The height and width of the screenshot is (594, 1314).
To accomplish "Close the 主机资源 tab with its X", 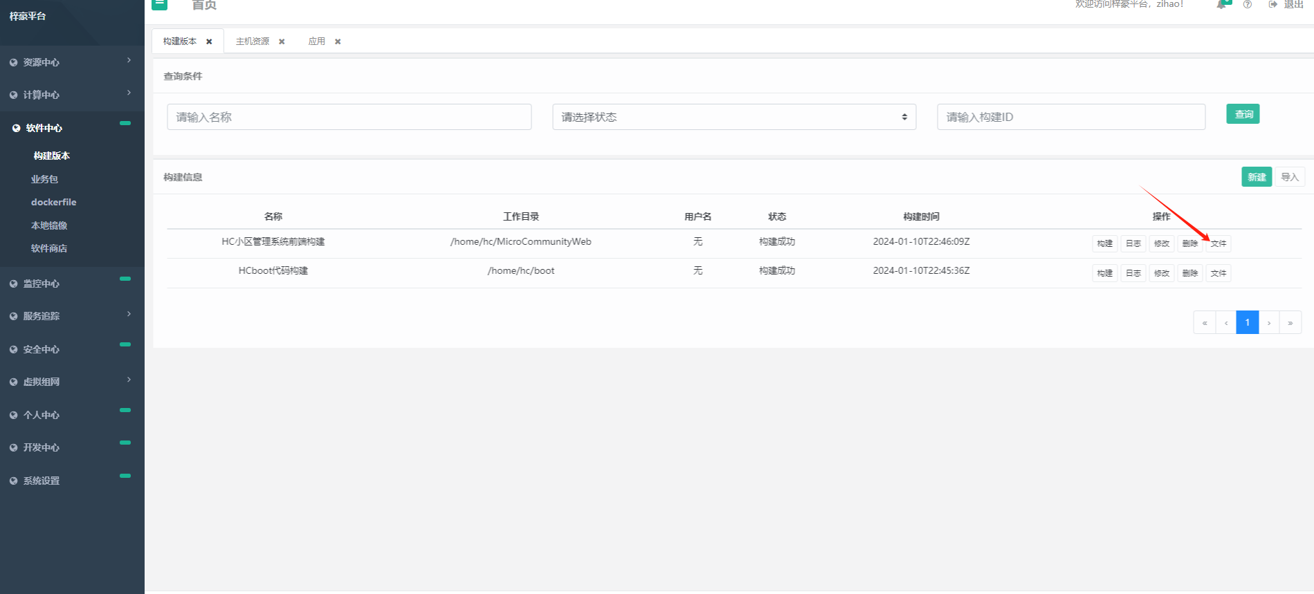I will pos(282,41).
